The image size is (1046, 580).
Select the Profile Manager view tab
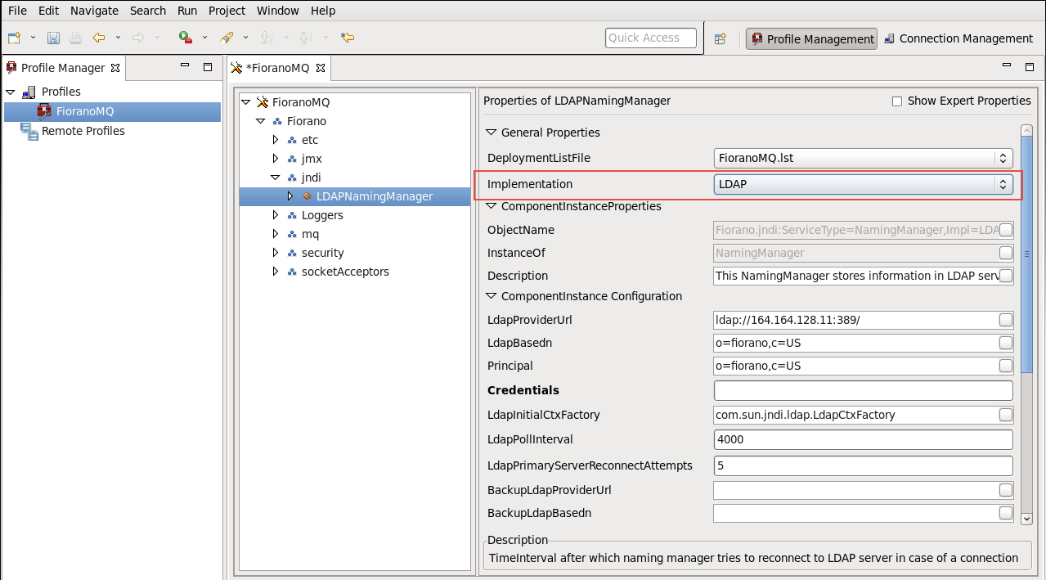coord(63,68)
